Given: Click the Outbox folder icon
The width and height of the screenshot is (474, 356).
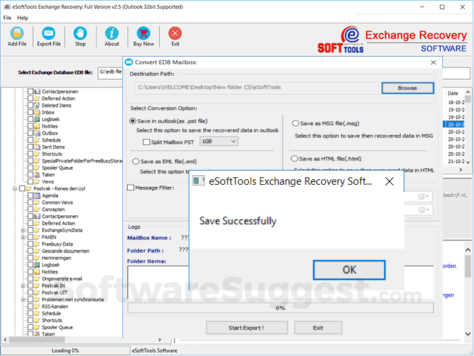Looking at the screenshot, I should click(37, 133).
